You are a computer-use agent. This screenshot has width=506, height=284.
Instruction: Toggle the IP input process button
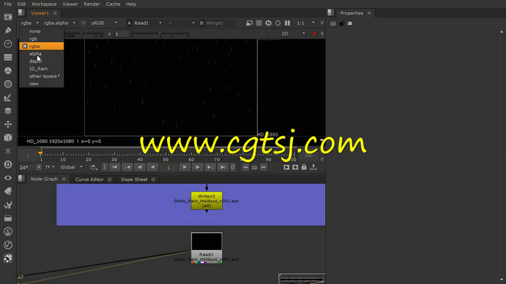(83, 23)
